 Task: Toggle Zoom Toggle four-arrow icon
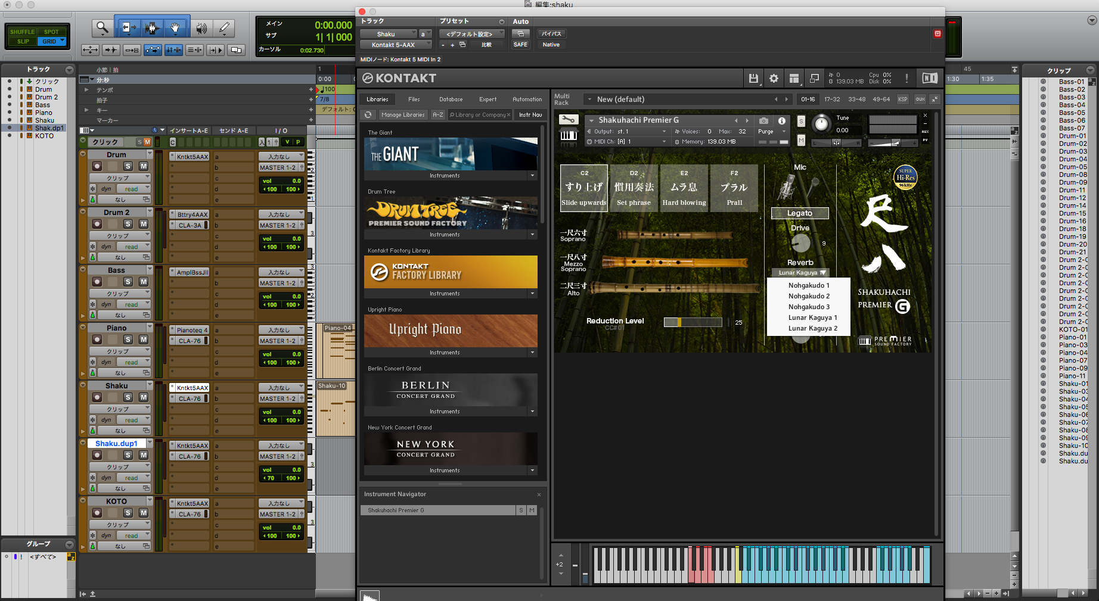coord(90,50)
